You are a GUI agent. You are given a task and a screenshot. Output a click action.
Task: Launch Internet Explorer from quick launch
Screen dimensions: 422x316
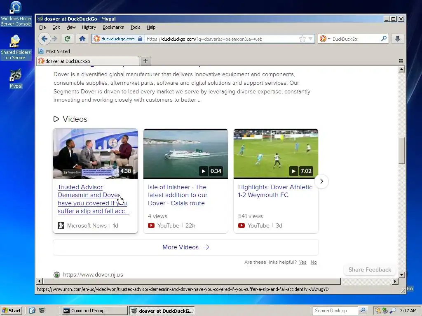tap(32, 311)
